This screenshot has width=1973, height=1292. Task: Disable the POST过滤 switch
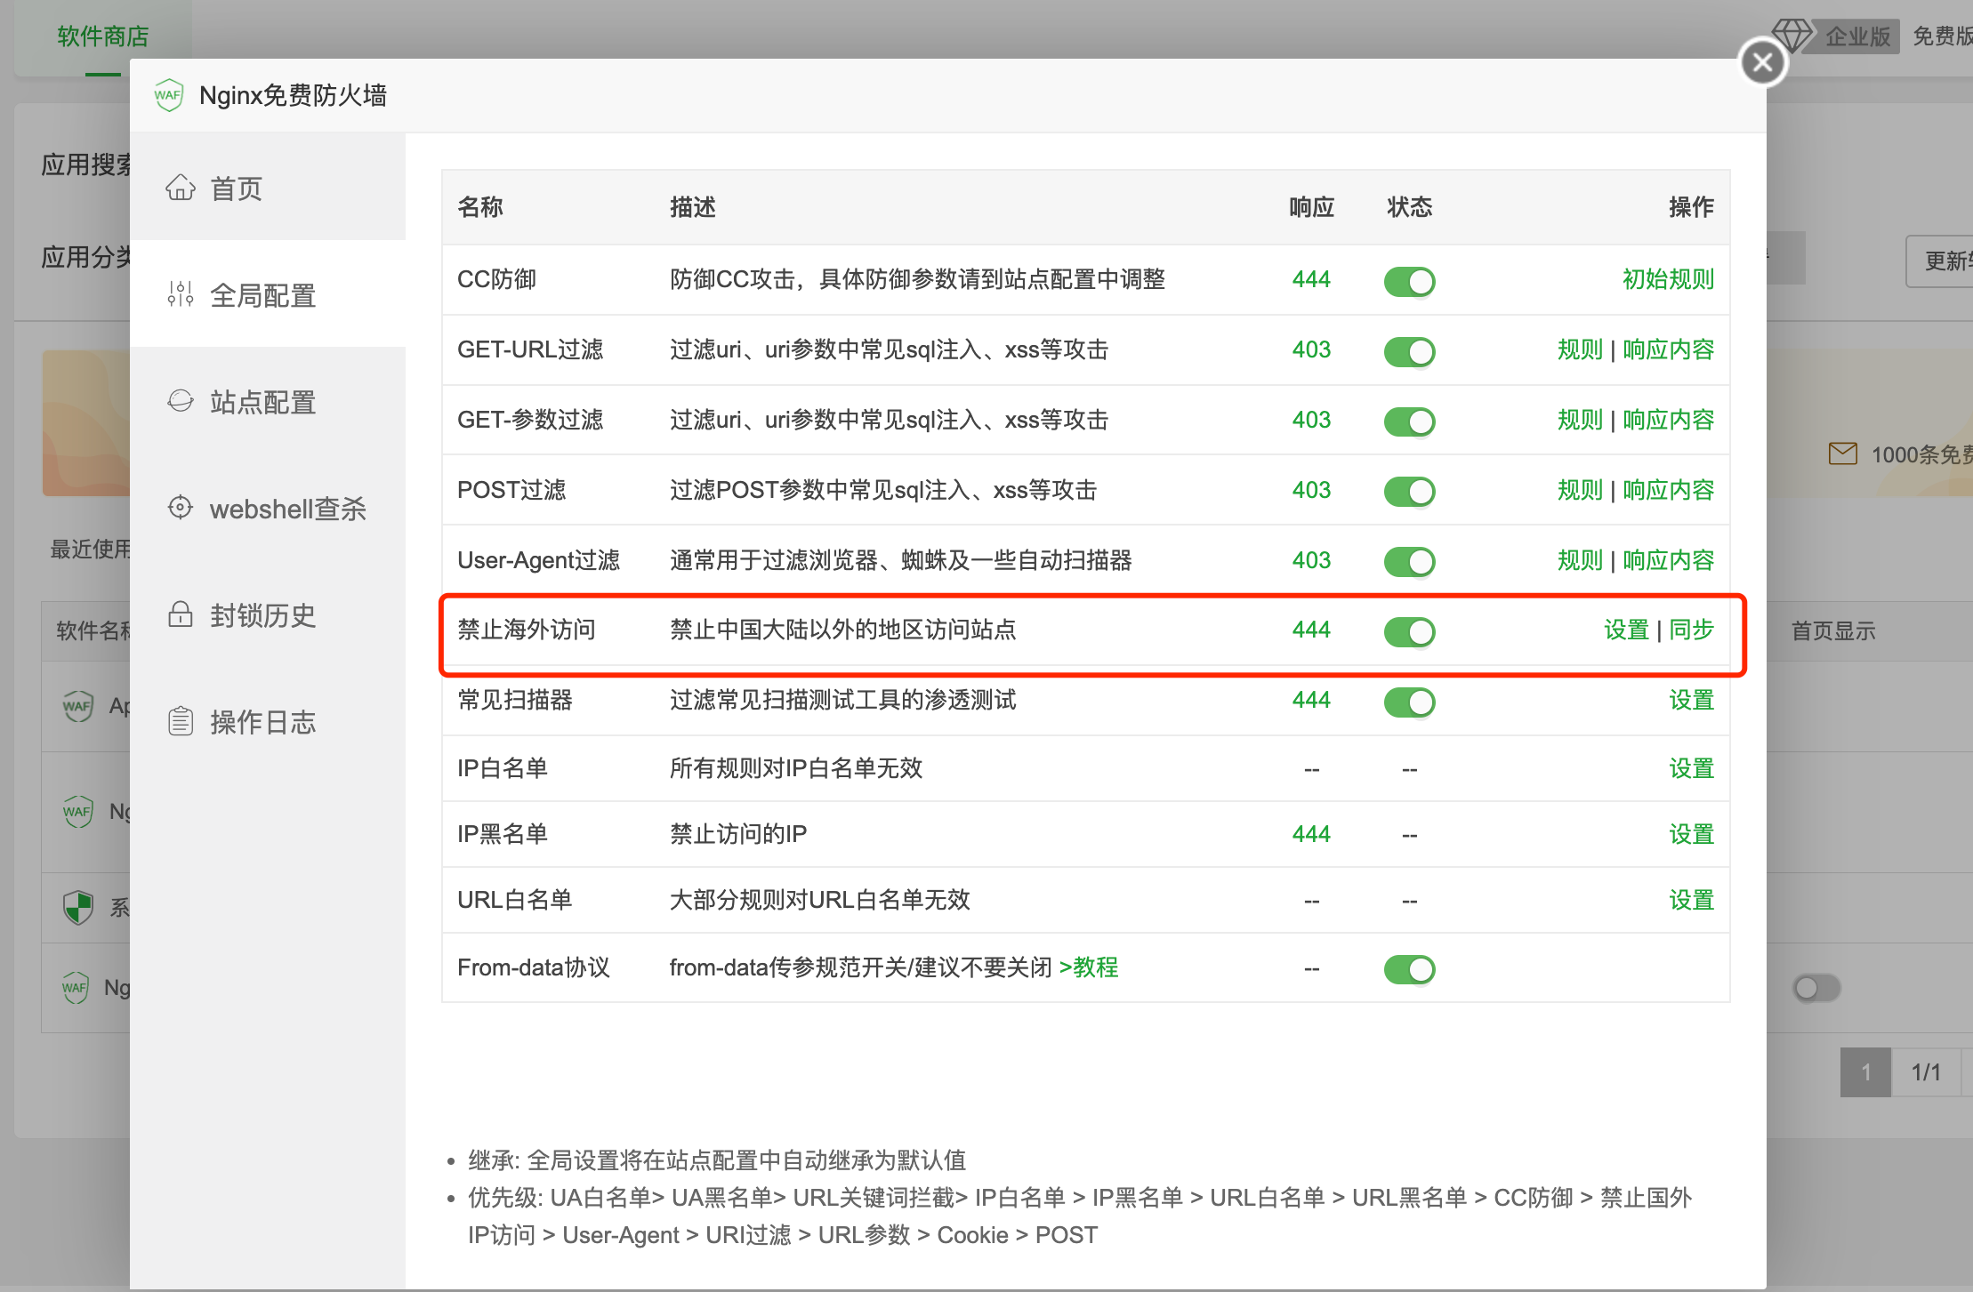coord(1410,492)
